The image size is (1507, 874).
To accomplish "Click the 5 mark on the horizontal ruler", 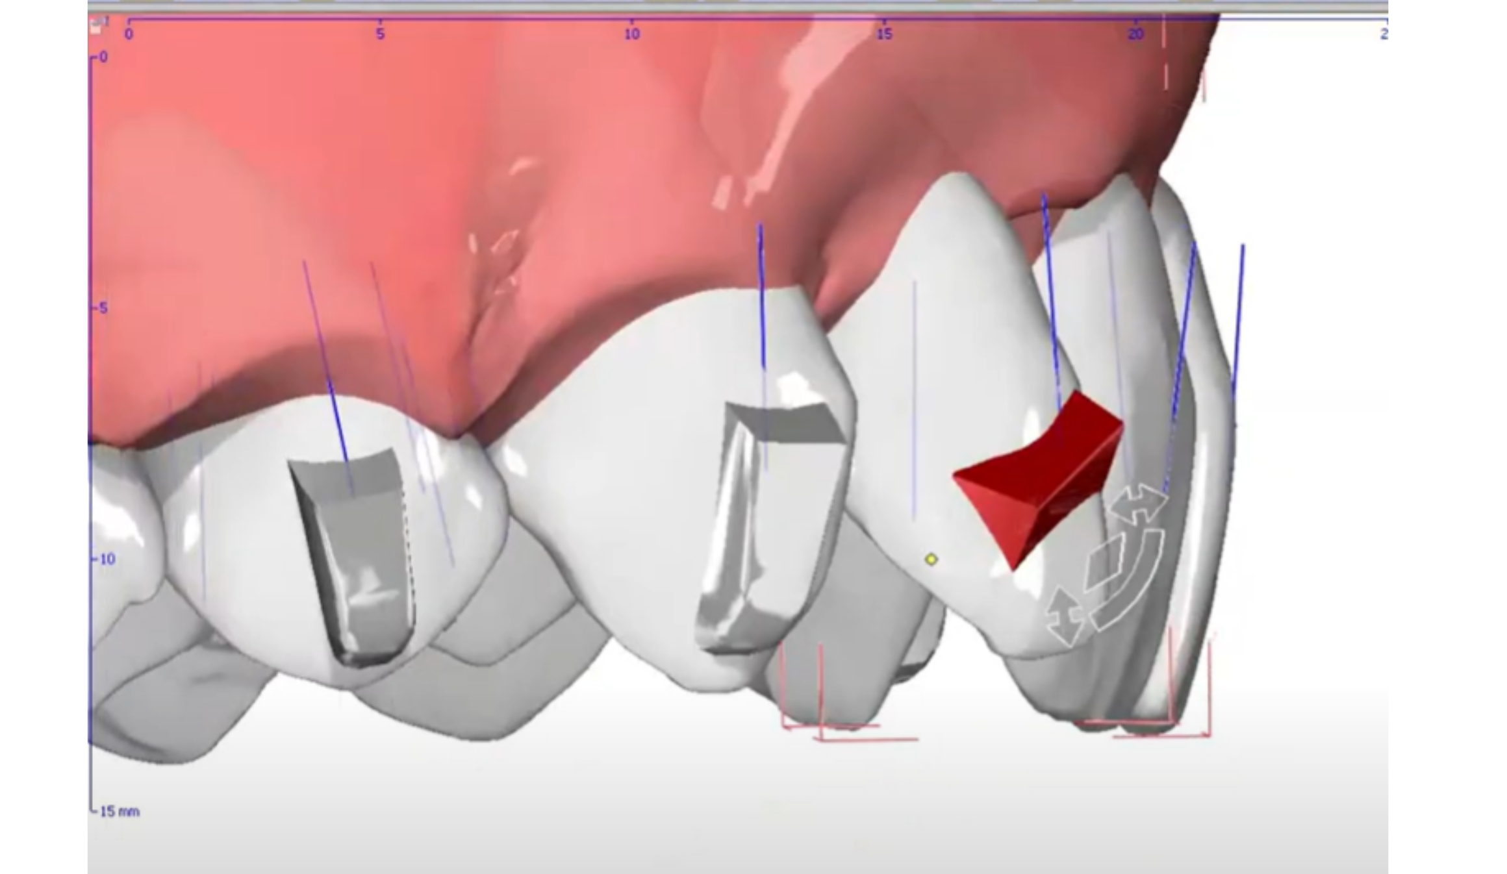I will [x=380, y=34].
